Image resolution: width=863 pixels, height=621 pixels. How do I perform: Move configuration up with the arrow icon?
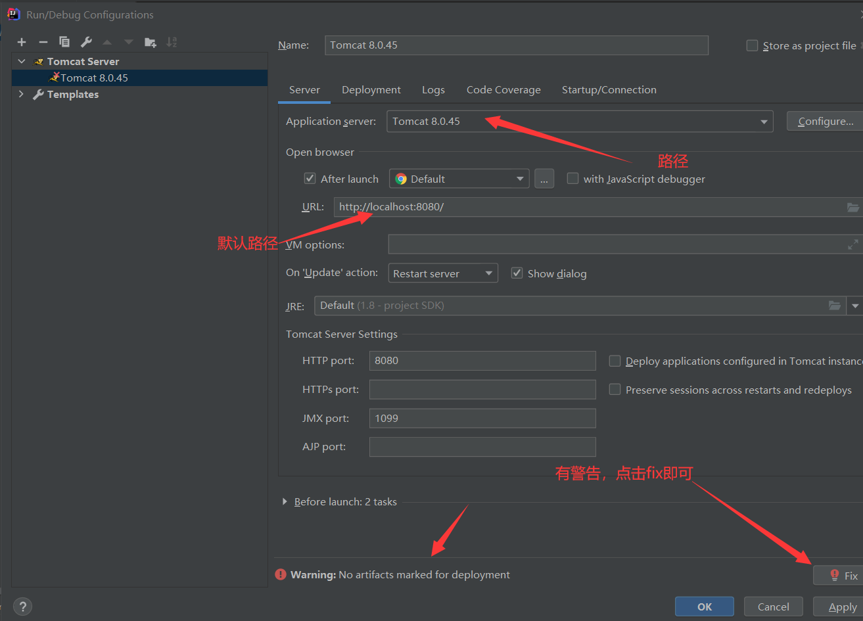pos(107,42)
